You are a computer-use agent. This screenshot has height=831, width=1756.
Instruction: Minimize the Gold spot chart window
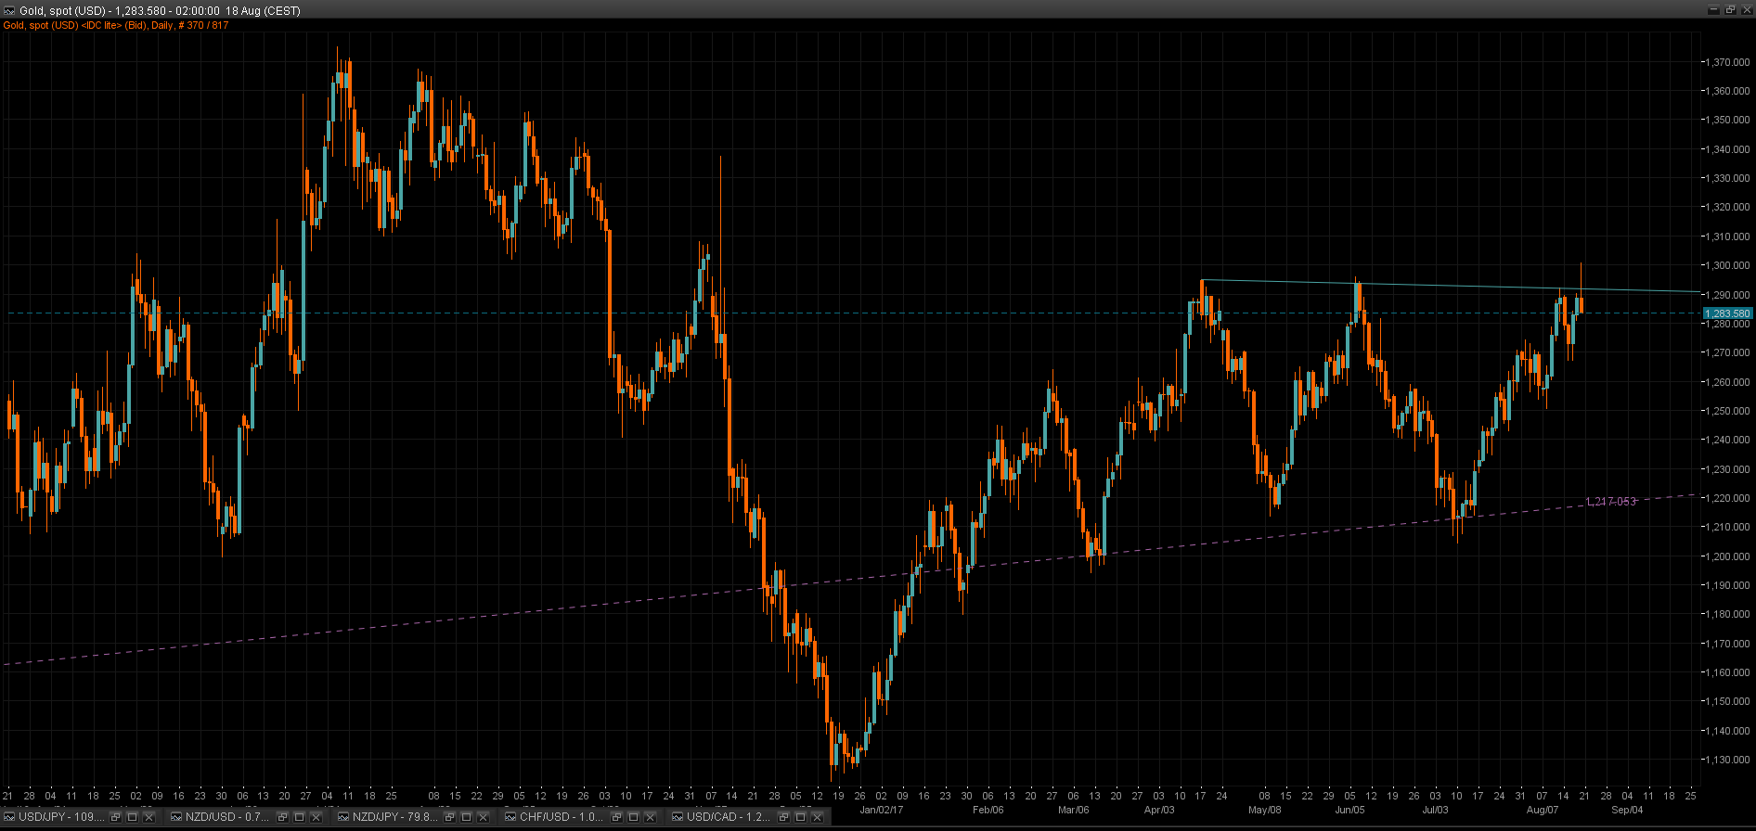[x=1713, y=10]
